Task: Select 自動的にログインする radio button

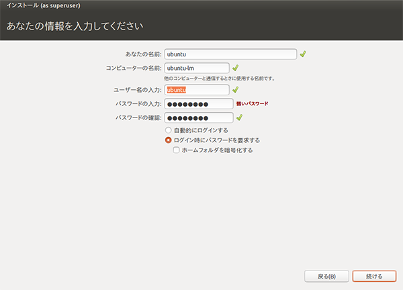Action: point(168,130)
